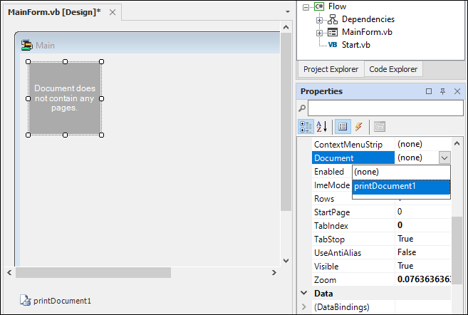The width and height of the screenshot is (468, 315).
Task: Pin the Properties panel
Action: (x=442, y=91)
